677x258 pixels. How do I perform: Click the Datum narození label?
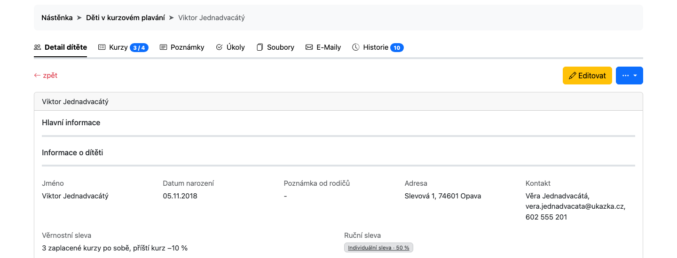coord(189,183)
